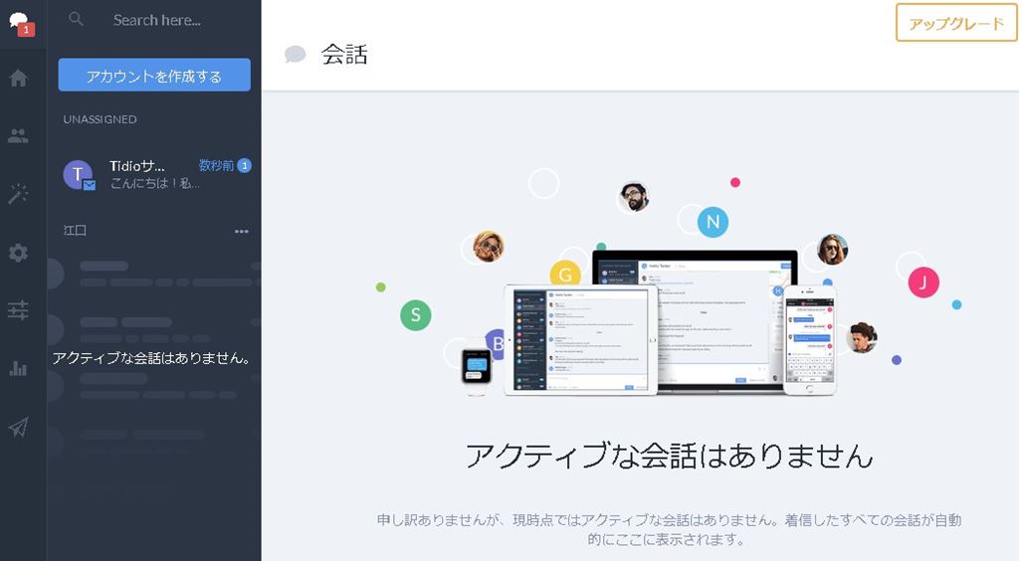Select the UNASSIGNED section header
Viewport: 1019px width, 561px height.
[x=101, y=119]
